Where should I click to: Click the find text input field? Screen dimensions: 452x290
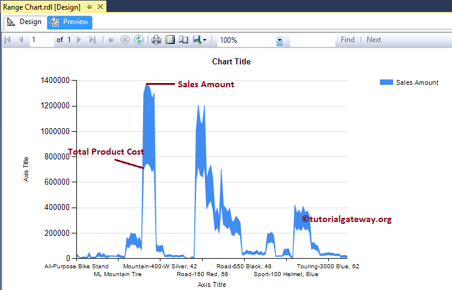pyautogui.click(x=313, y=40)
